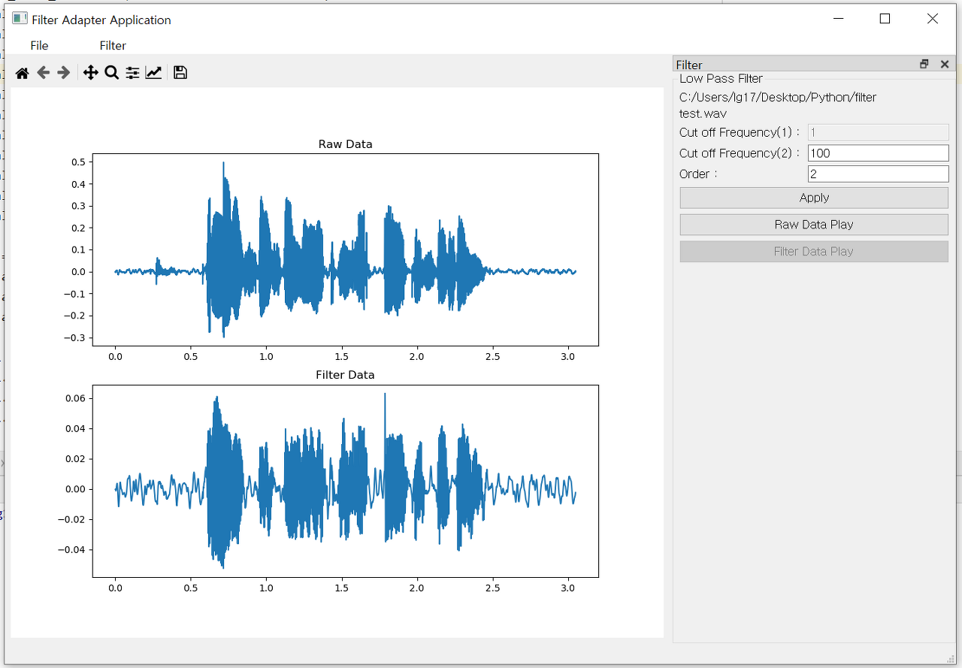This screenshot has height=668, width=962.
Task: Go to previous view using the back arrow
Action: (43, 72)
